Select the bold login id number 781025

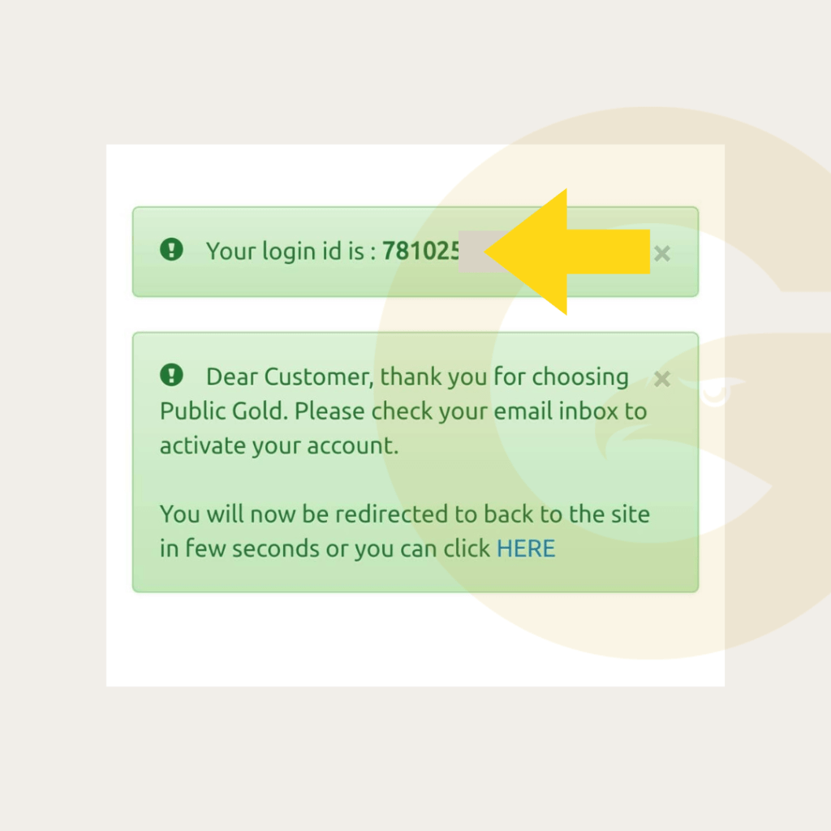[x=421, y=251]
